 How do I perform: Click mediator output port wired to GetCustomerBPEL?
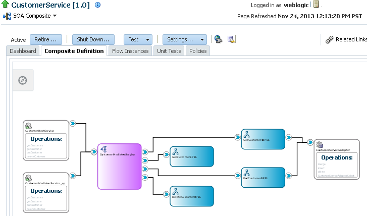pos(145,160)
